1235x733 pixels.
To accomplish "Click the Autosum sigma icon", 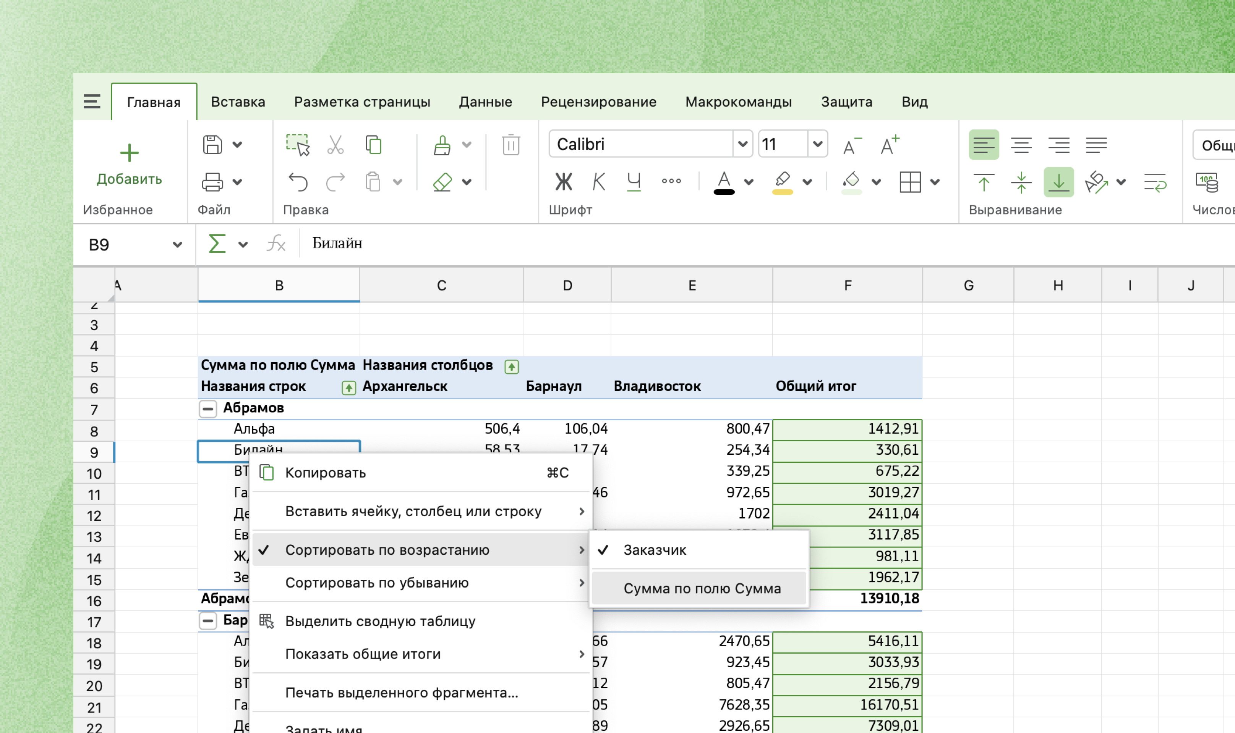I will tap(217, 244).
